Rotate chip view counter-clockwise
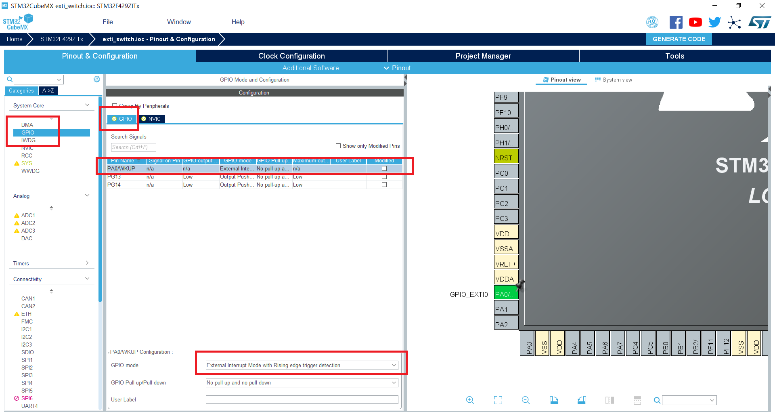The height and width of the screenshot is (416, 775). point(582,400)
